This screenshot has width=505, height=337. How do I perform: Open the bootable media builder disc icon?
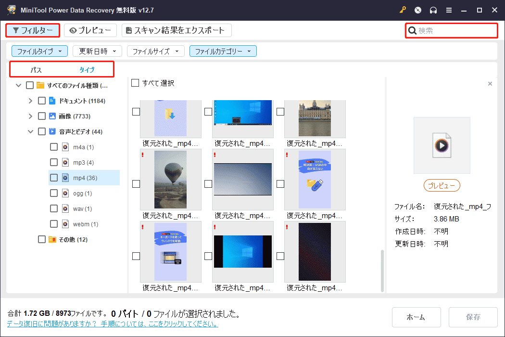(x=417, y=10)
